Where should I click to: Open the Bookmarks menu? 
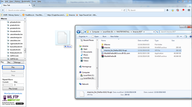point(26,1)
